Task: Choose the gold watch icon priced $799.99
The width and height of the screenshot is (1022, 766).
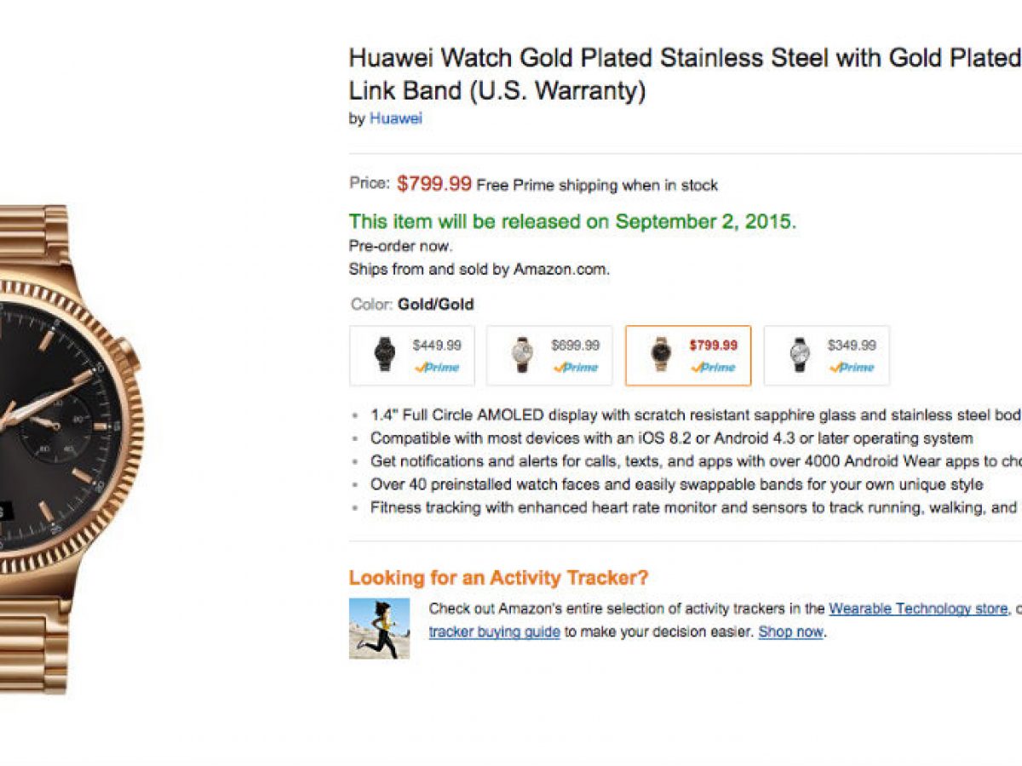Action: [660, 354]
